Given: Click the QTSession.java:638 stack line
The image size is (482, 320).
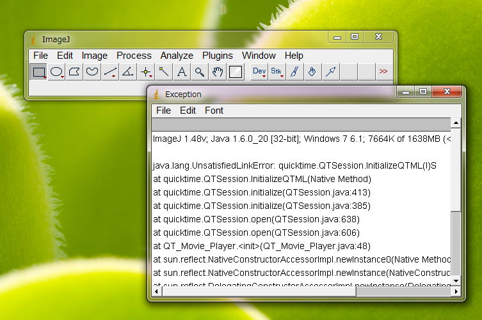Looking at the screenshot, I should [x=257, y=219].
